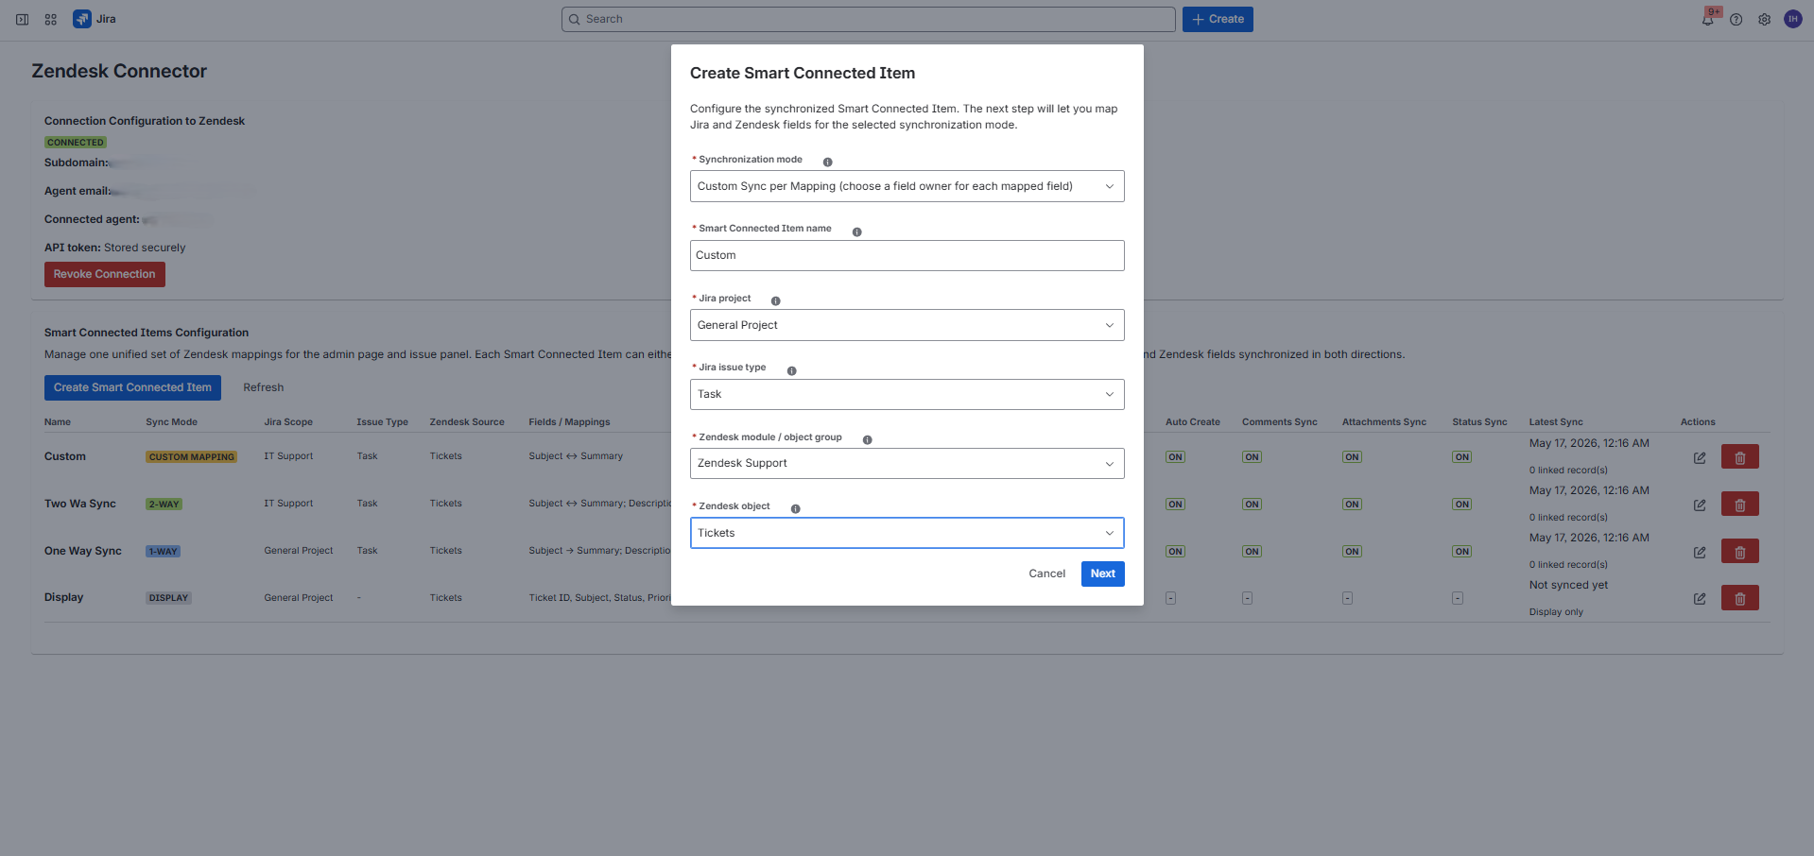Click the Jira logo icon

click(x=82, y=19)
